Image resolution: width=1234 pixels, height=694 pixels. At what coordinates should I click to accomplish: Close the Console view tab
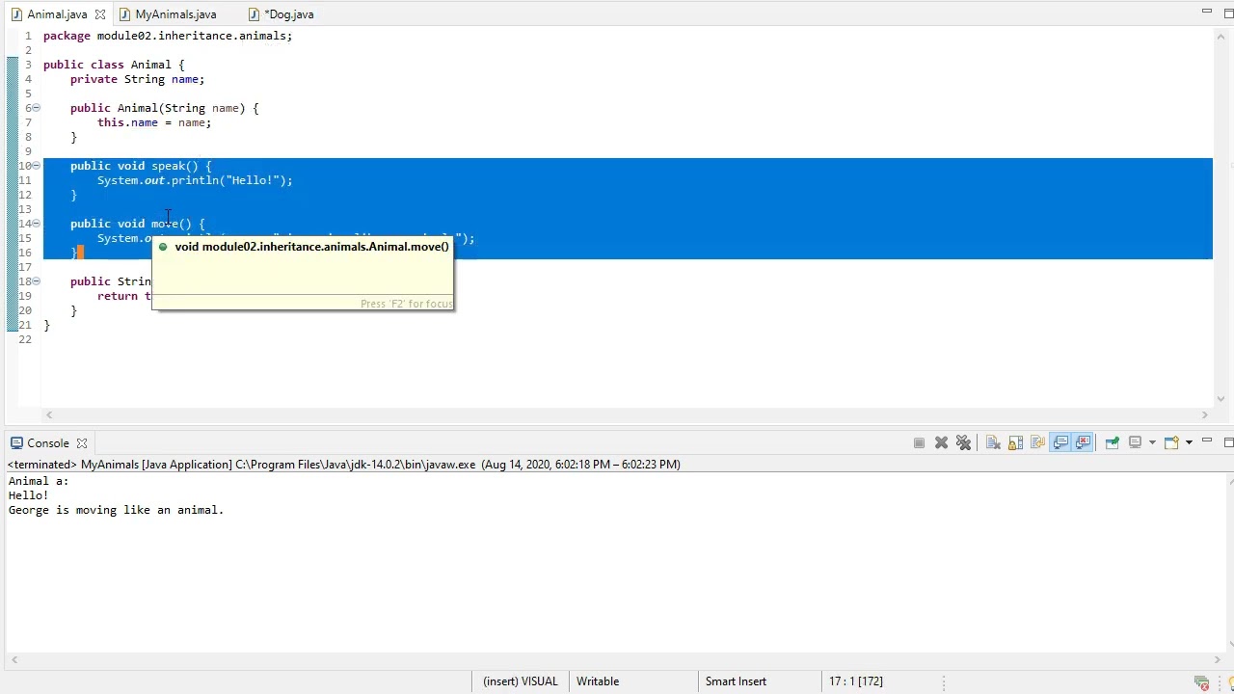pyautogui.click(x=82, y=443)
